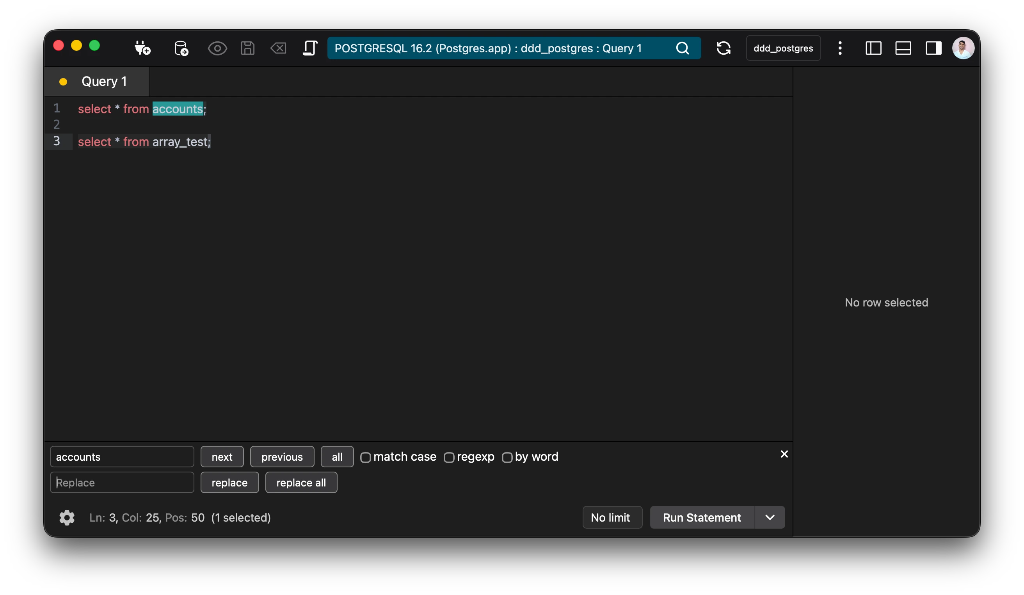The image size is (1024, 595).
Task: Select the Query 1 tab
Action: 104,82
